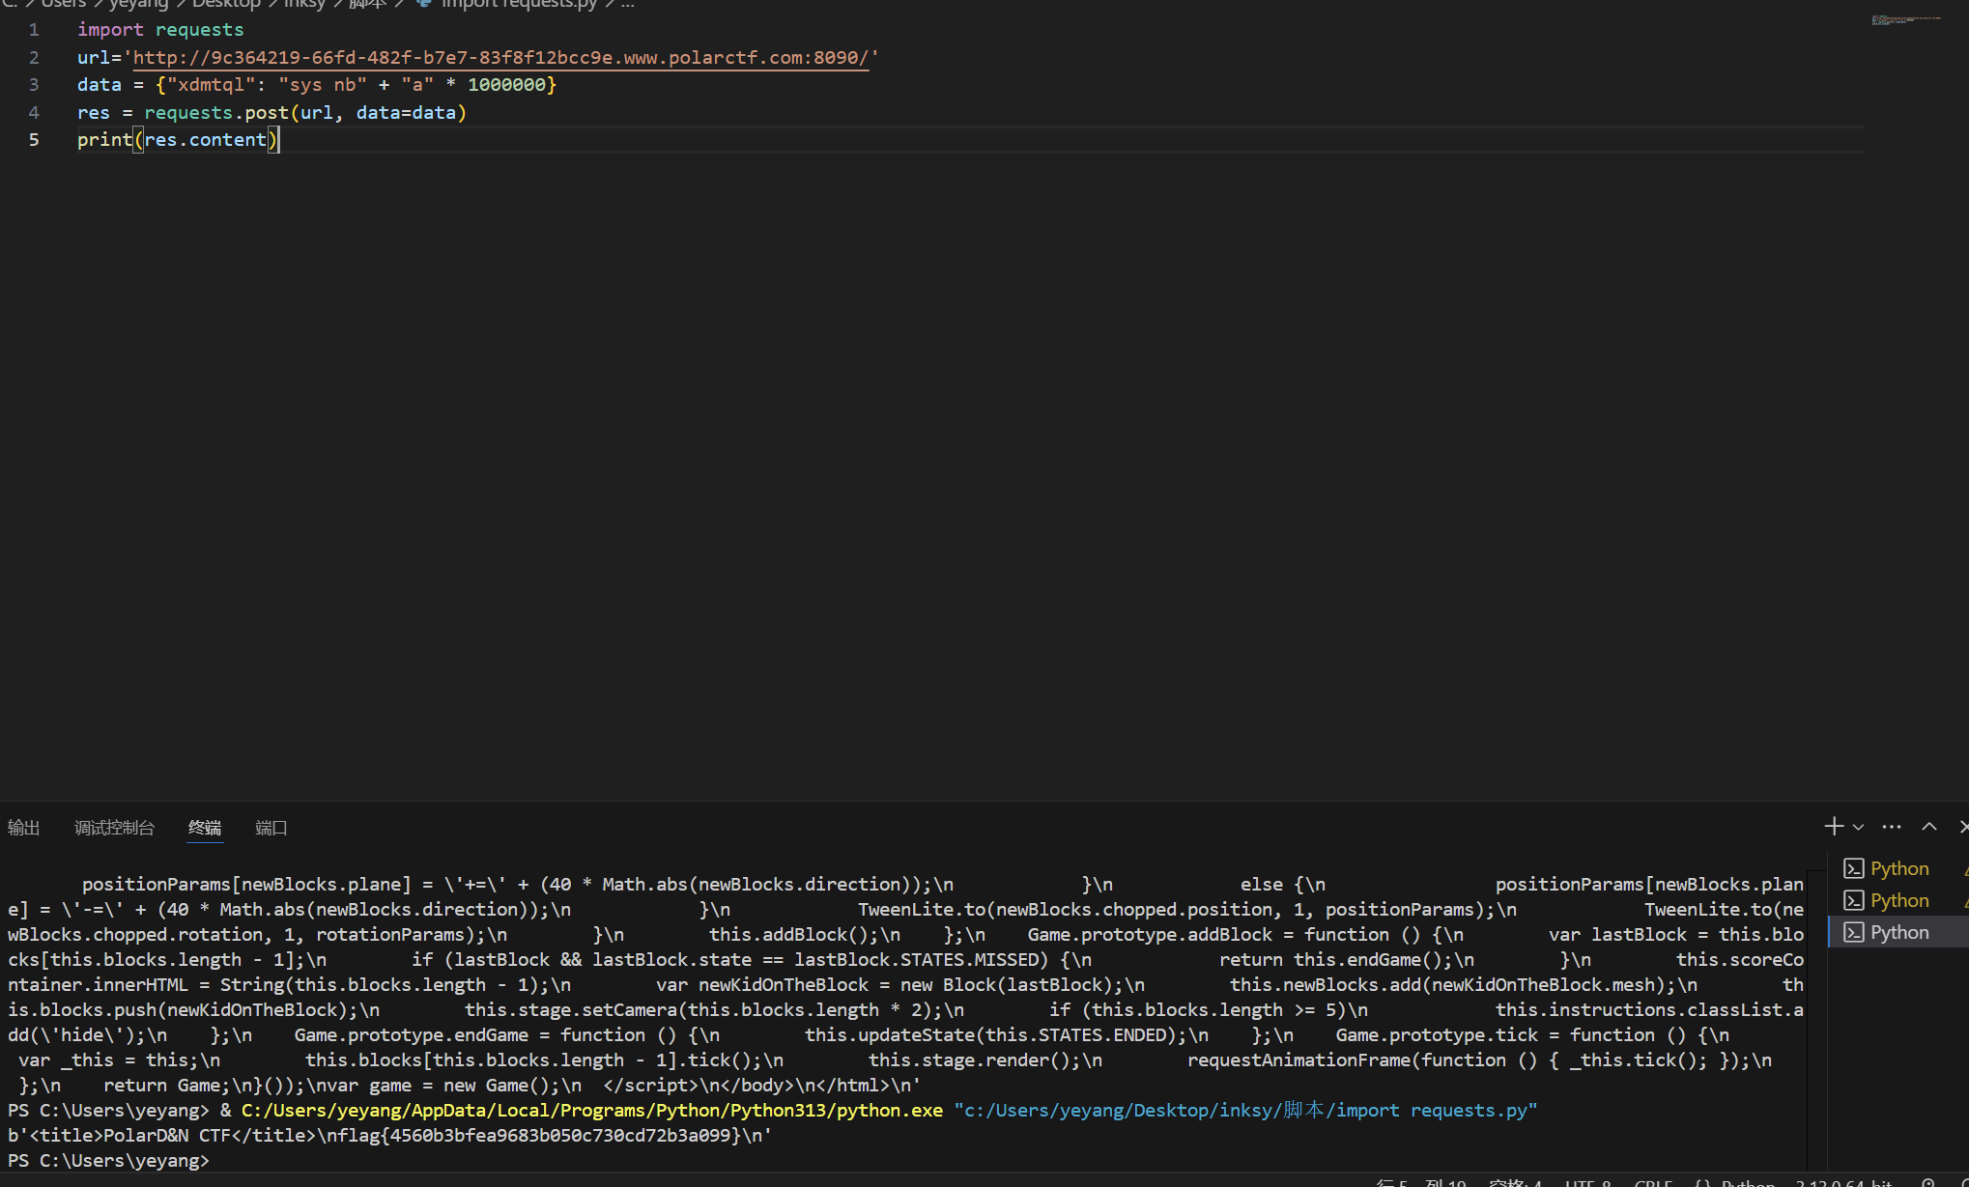The image size is (1969, 1187).
Task: Click the highlighted active Python terminal entry
Action: click(1898, 932)
